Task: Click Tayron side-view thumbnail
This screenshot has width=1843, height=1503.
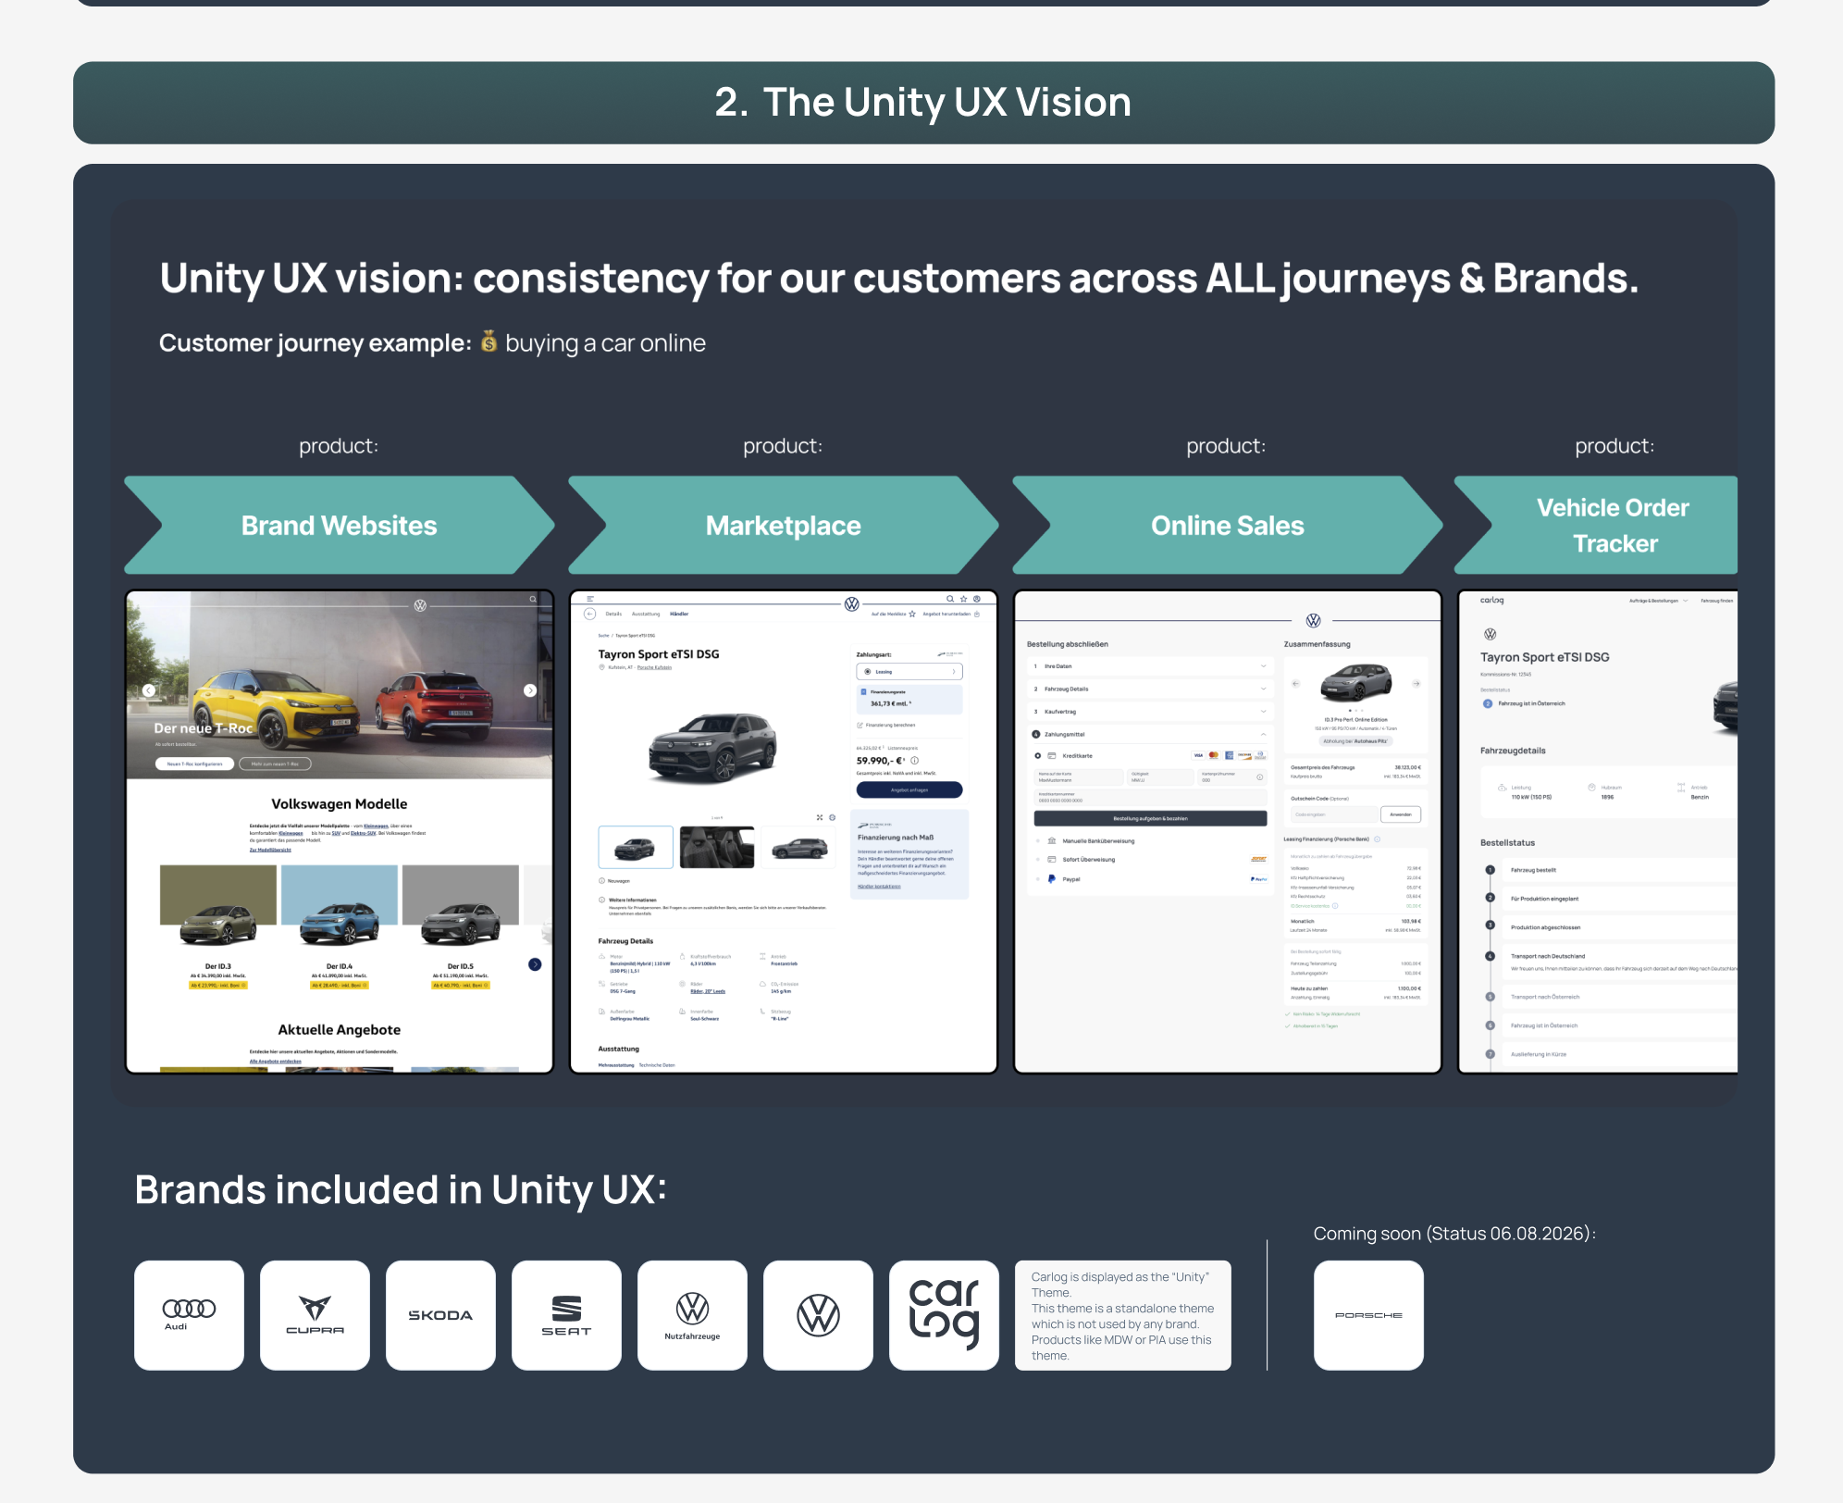Action: click(x=798, y=847)
